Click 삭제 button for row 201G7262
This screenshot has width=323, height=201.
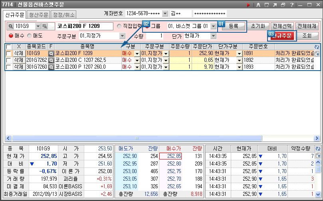19,60
